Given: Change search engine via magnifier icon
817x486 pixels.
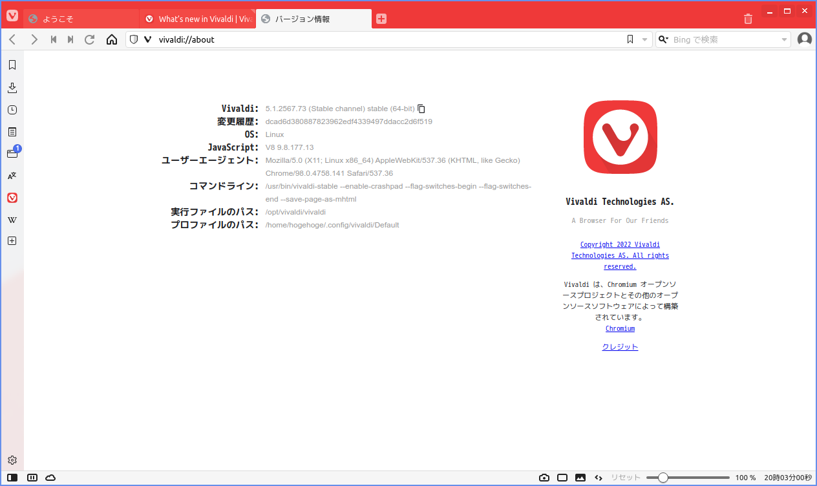Looking at the screenshot, I should pyautogui.click(x=663, y=39).
